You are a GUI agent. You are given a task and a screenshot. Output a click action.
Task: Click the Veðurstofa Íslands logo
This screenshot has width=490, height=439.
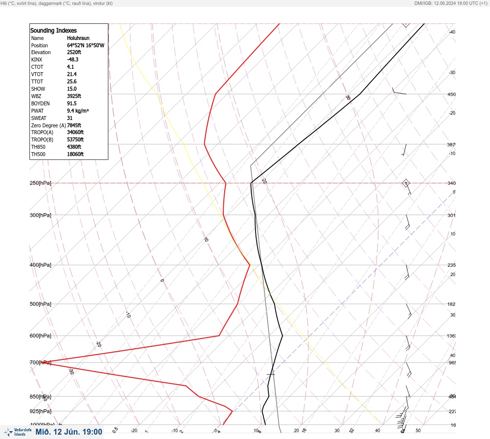(18, 432)
